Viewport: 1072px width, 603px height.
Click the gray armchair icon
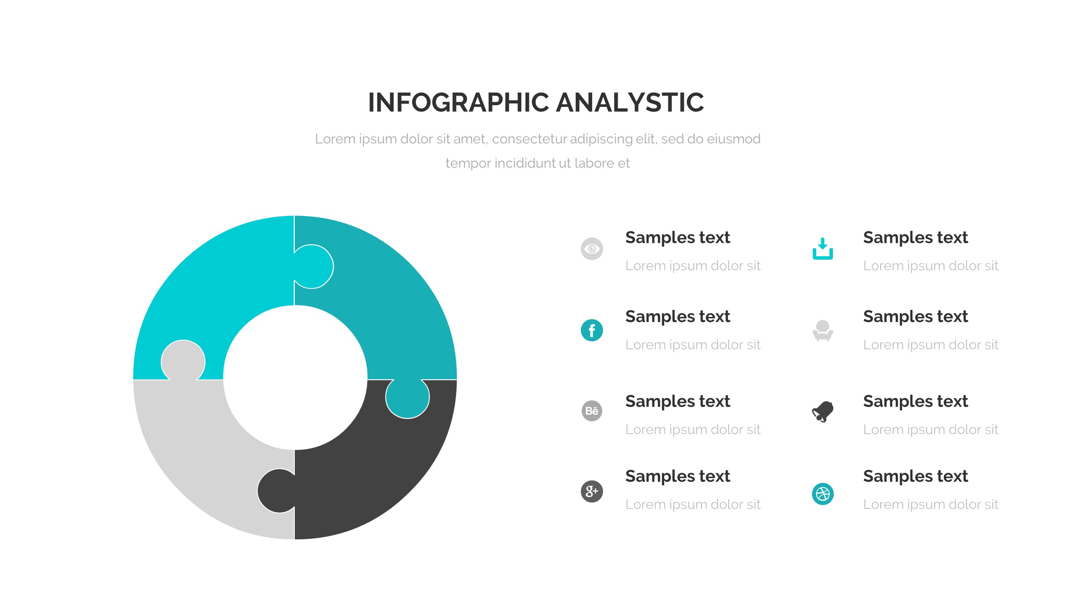point(822,331)
